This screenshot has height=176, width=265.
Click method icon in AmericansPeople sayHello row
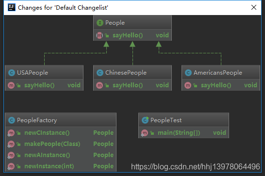188,85
